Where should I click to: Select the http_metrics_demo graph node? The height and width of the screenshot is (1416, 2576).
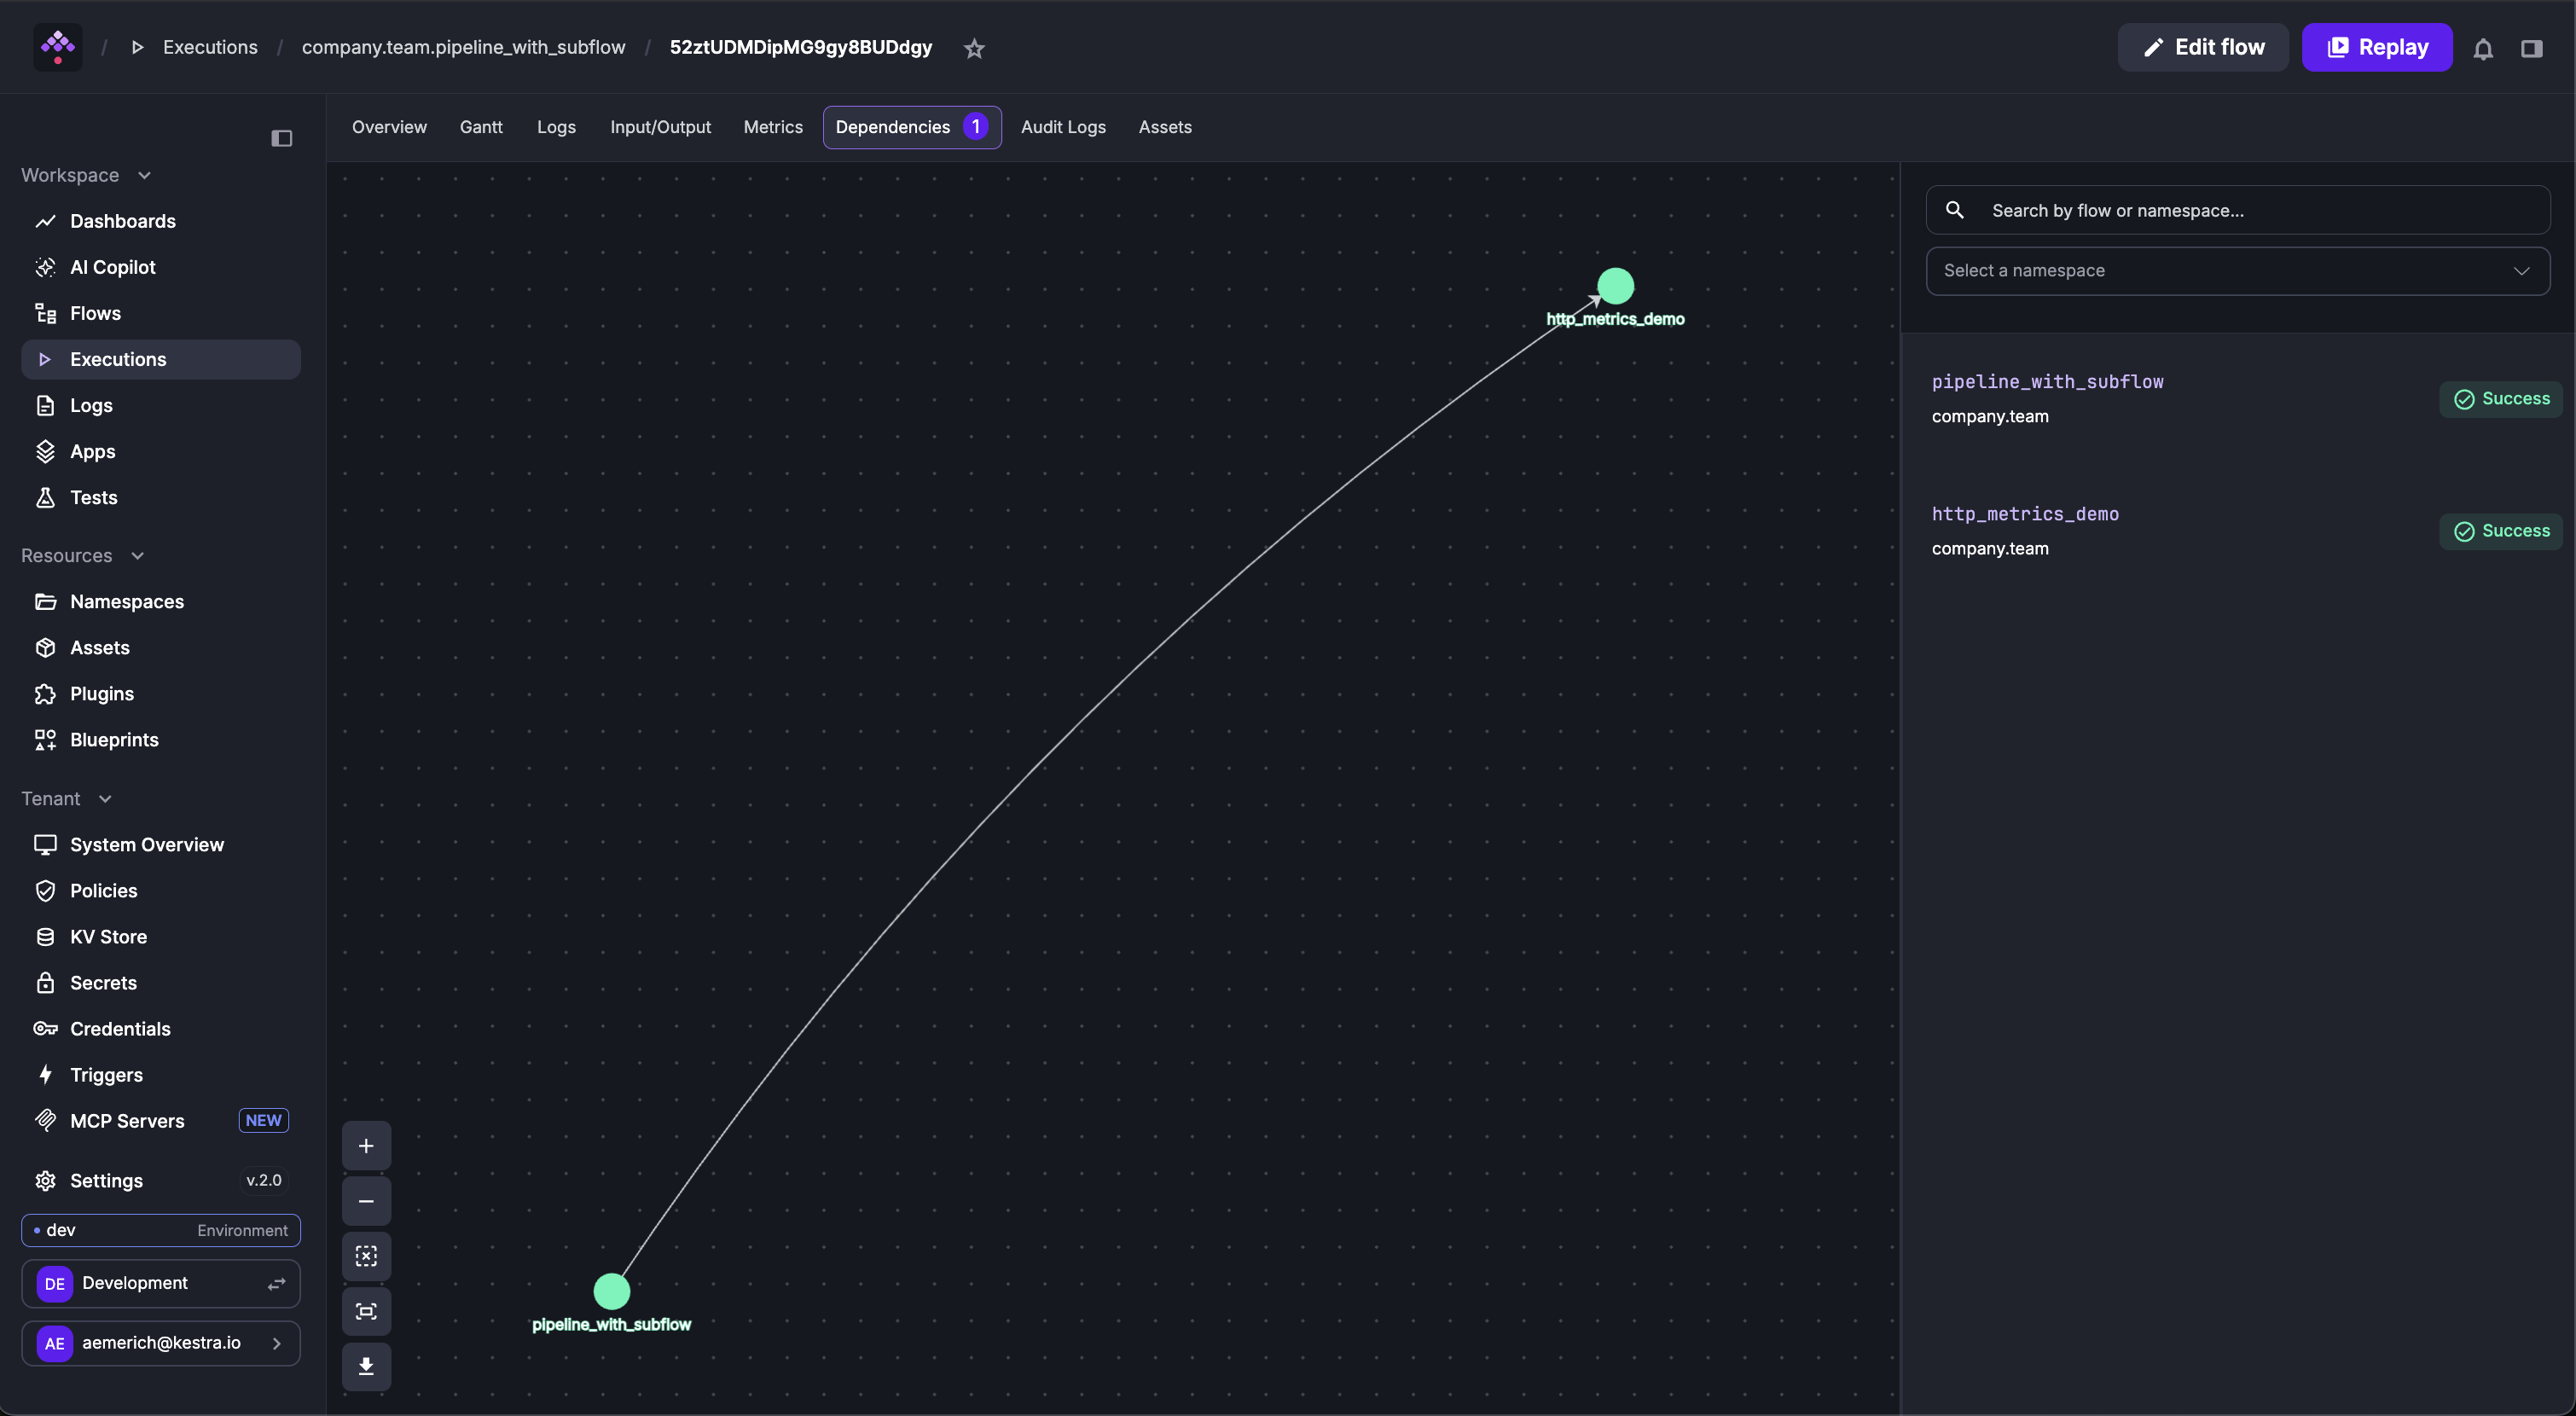click(1615, 286)
